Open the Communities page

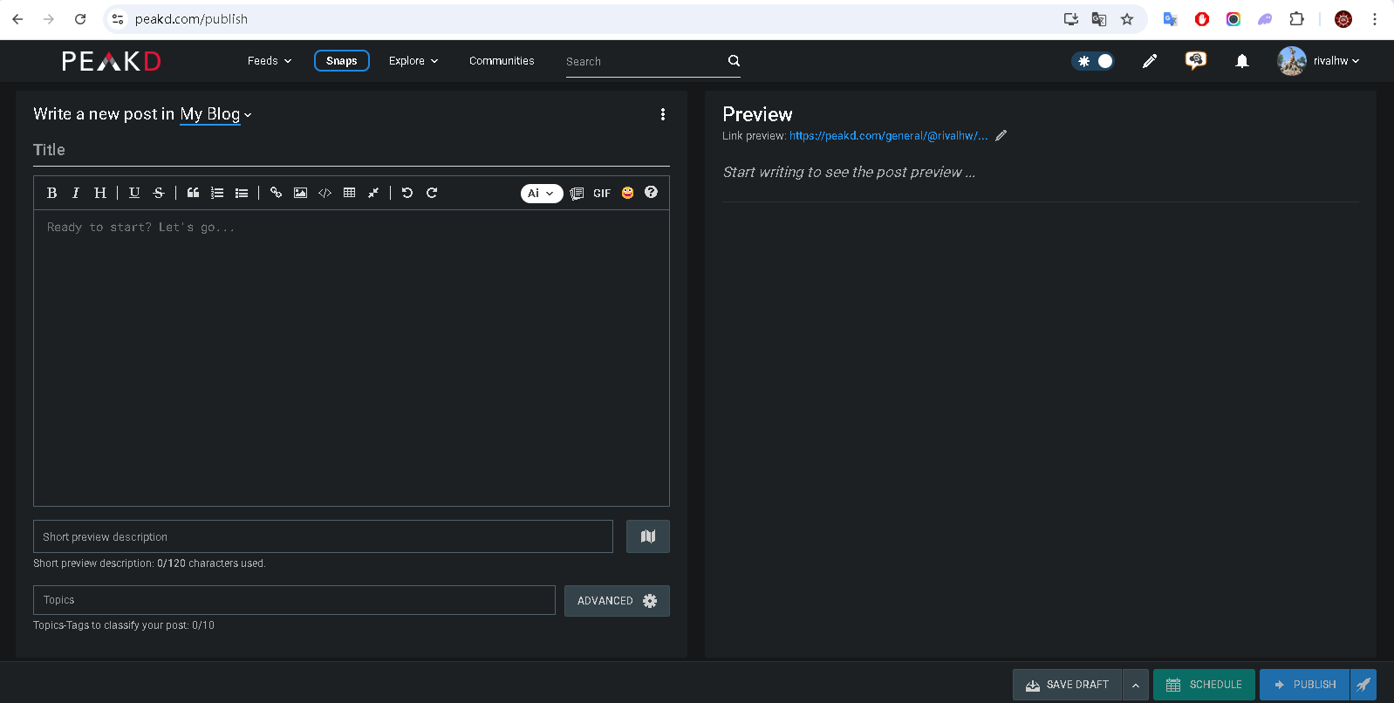click(x=502, y=61)
